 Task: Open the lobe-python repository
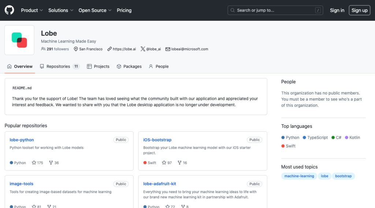(x=22, y=140)
